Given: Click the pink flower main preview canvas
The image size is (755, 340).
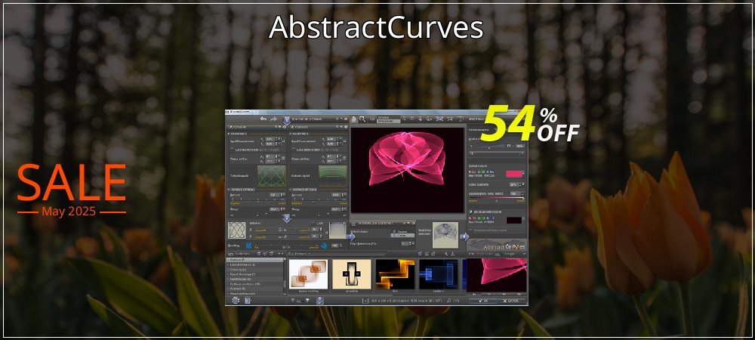Looking at the screenshot, I should [408, 170].
